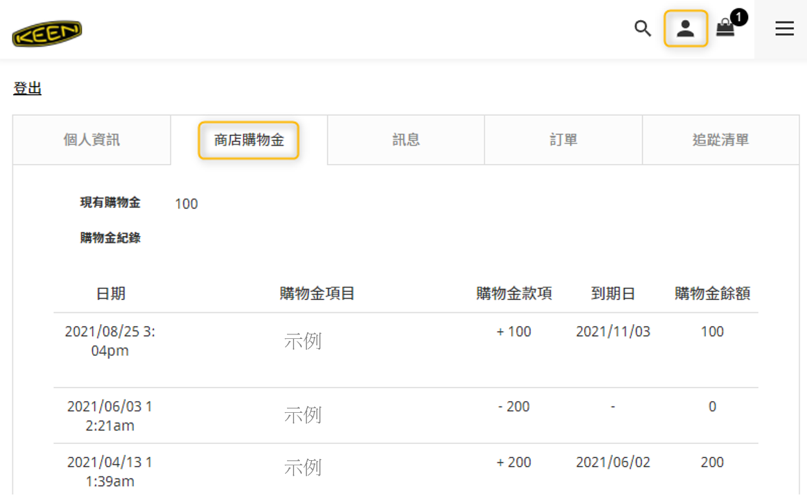Click the 2021/11/03 expiry date
The image size is (807, 499).
pos(613,332)
